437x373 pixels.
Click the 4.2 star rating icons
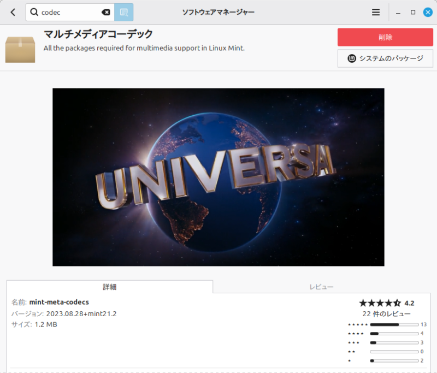coord(380,303)
